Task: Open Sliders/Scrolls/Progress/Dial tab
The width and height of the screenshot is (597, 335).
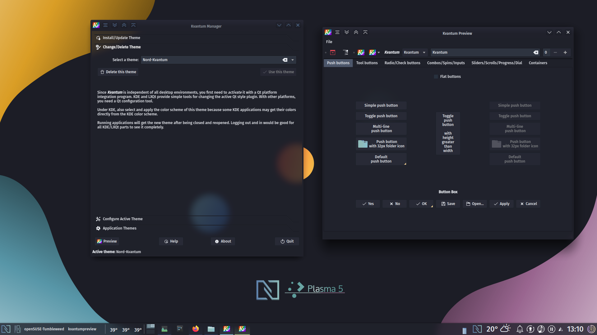Action: coord(497,63)
